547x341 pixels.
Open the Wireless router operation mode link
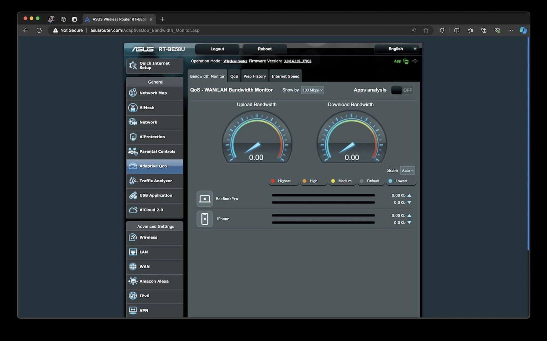[235, 61]
